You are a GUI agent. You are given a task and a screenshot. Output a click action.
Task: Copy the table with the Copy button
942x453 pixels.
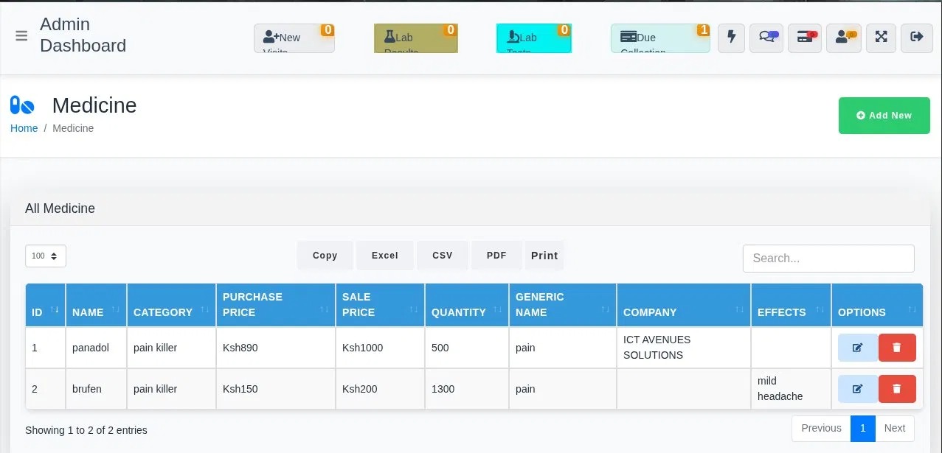pos(325,256)
